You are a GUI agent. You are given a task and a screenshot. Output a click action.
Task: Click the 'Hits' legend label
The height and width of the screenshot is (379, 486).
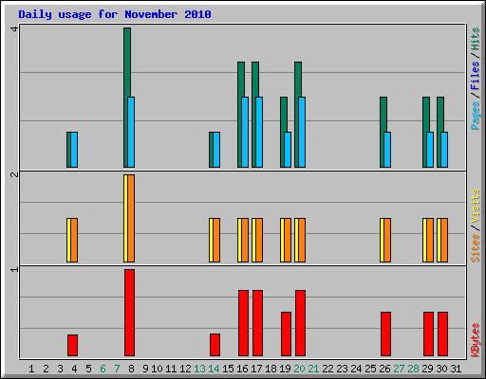click(475, 39)
